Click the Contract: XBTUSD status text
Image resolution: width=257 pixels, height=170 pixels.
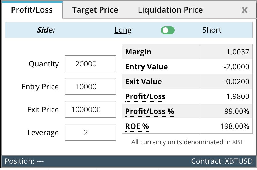[222, 161]
